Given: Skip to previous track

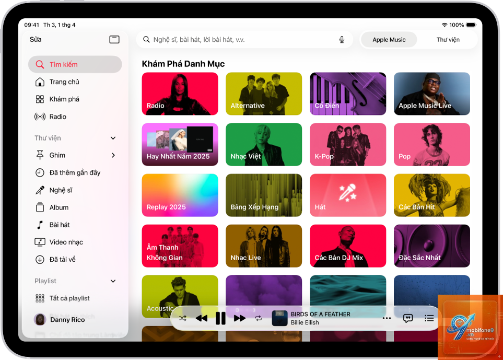Looking at the screenshot, I should click(202, 318).
